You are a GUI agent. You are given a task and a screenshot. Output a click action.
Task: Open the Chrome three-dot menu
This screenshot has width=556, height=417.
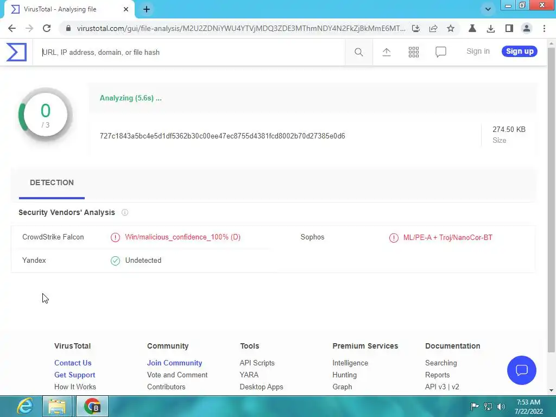point(544,28)
